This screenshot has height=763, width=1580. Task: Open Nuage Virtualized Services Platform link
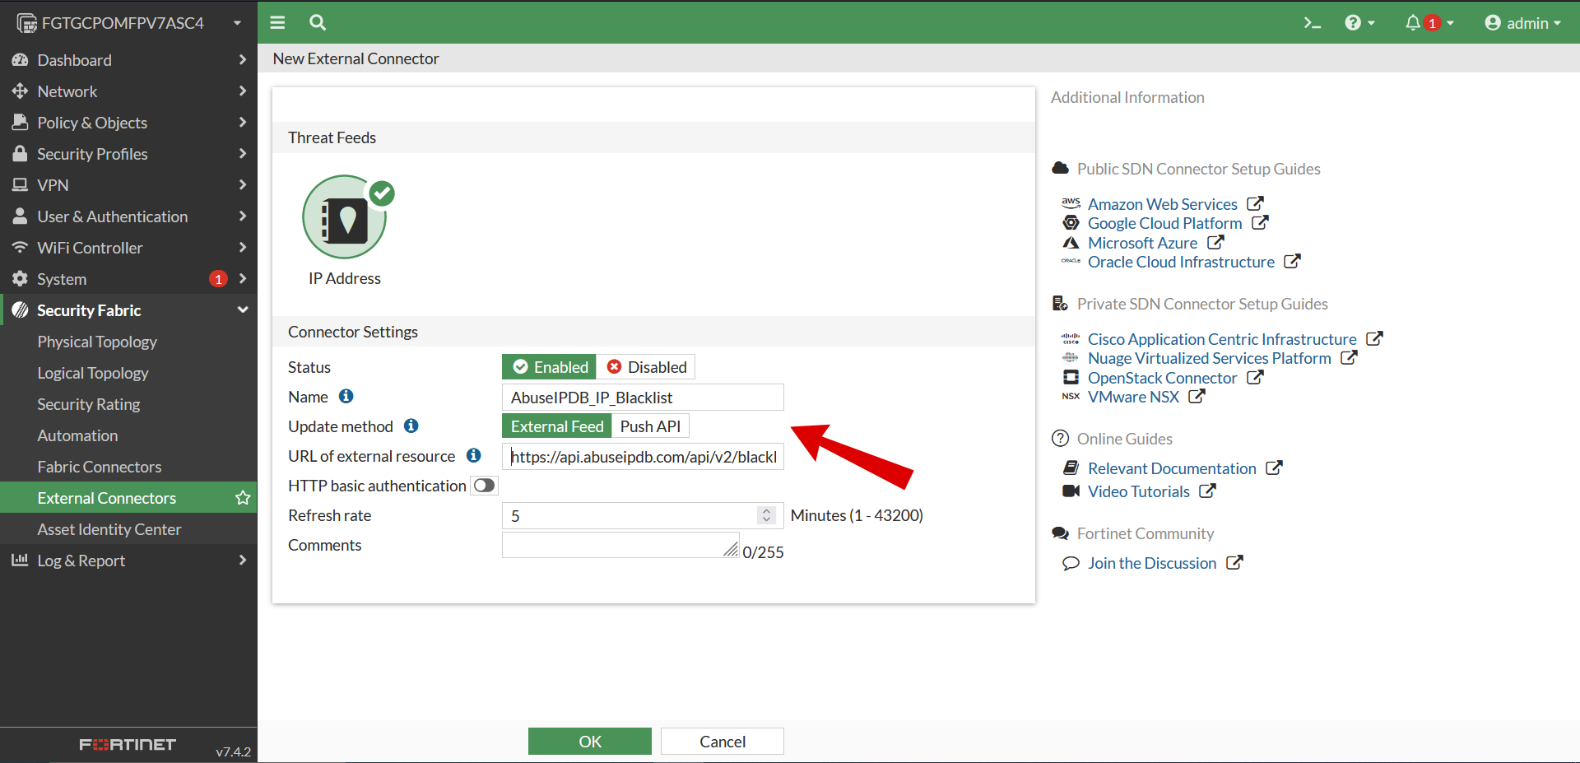click(1209, 358)
